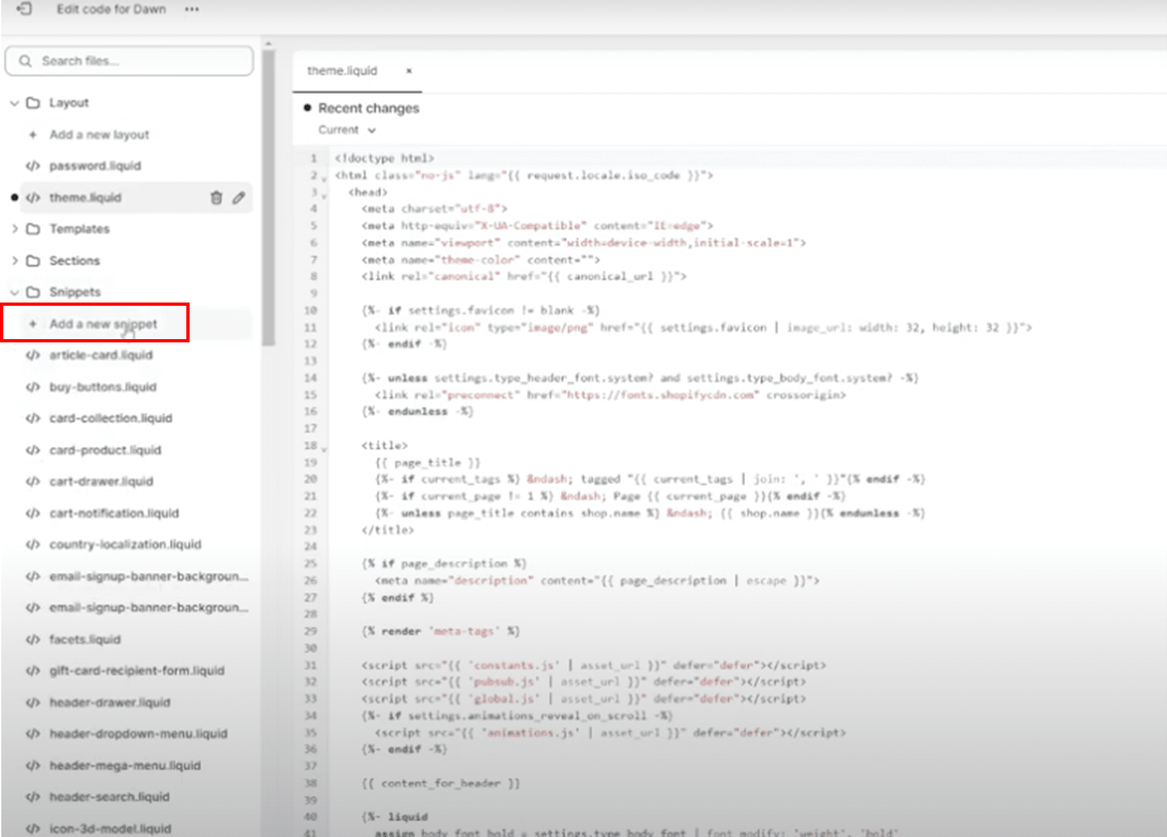Click the code icon beside article-card.liquid
Image resolution: width=1167 pixels, height=837 pixels.
pyautogui.click(x=33, y=355)
